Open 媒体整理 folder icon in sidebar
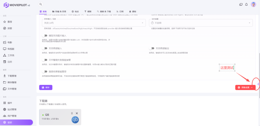 (x=5, y=82)
